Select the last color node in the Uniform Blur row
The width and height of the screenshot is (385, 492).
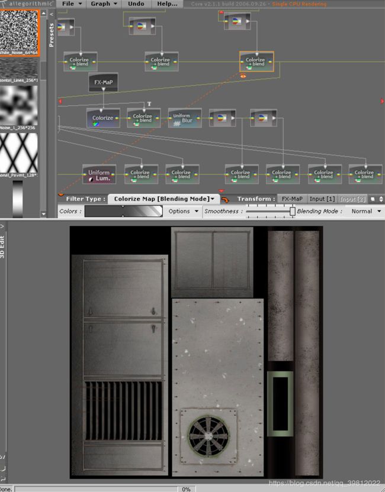(264, 118)
